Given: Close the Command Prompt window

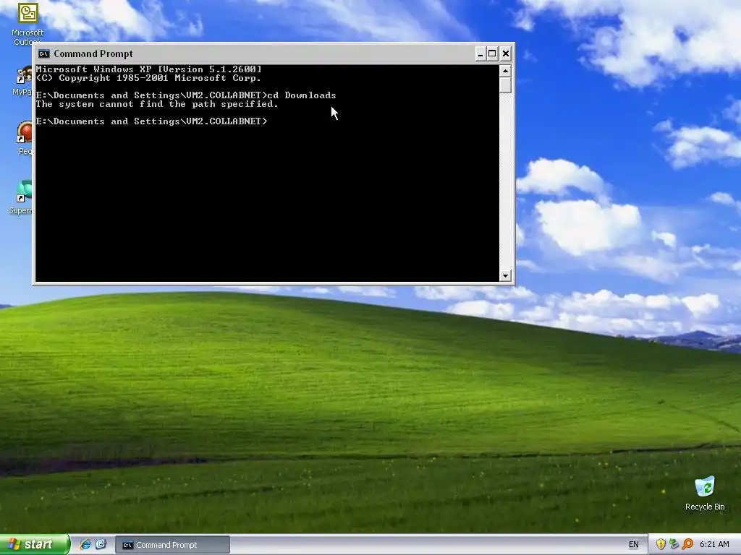Looking at the screenshot, I should coord(506,53).
